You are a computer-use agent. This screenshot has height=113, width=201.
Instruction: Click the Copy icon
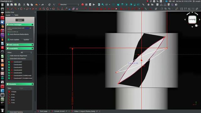pyautogui.click(x=28, y=5)
